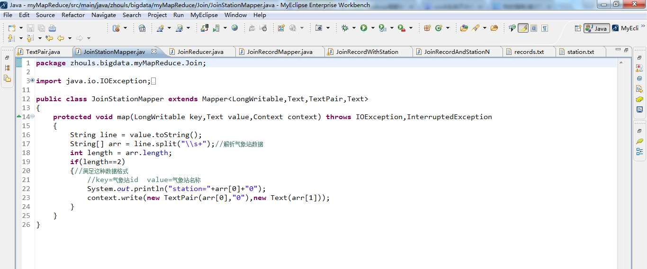The width and height of the screenshot is (647, 269).
Task: Click the globe web browser icon
Action: [x=234, y=28]
